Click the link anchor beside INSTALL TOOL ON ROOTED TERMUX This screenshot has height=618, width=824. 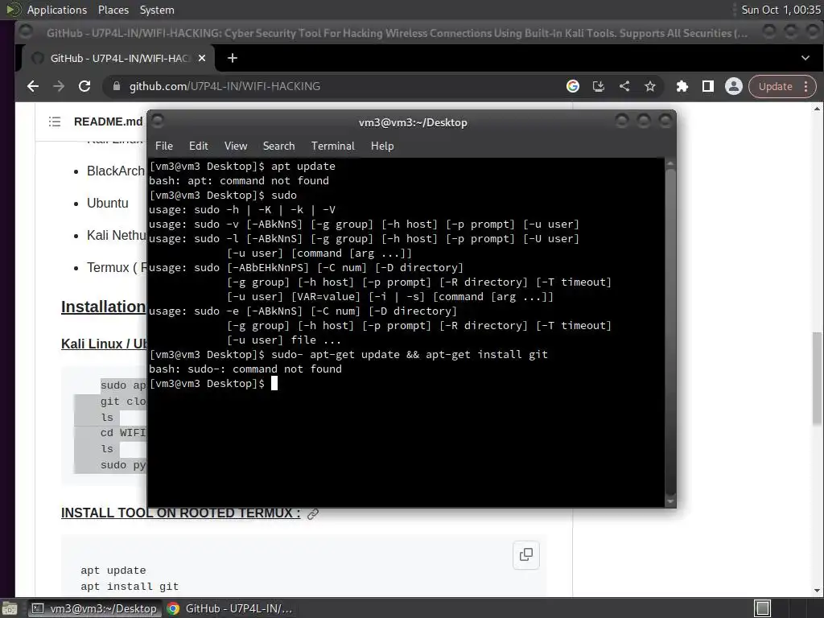click(x=313, y=514)
